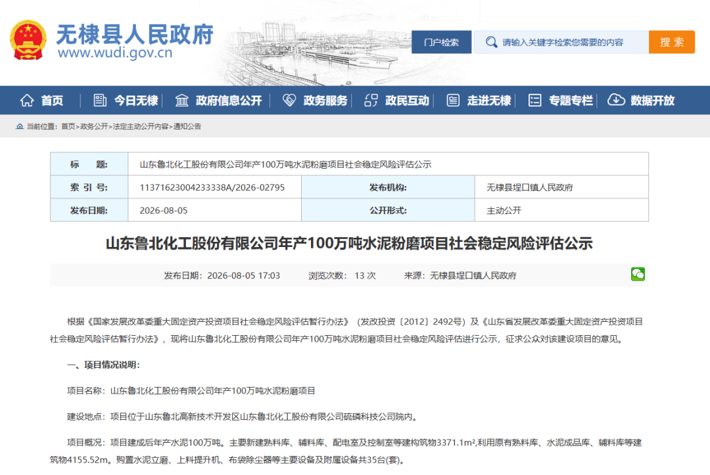The image size is (710, 475).
Task: Click the article title in table row
Action: click(x=285, y=164)
